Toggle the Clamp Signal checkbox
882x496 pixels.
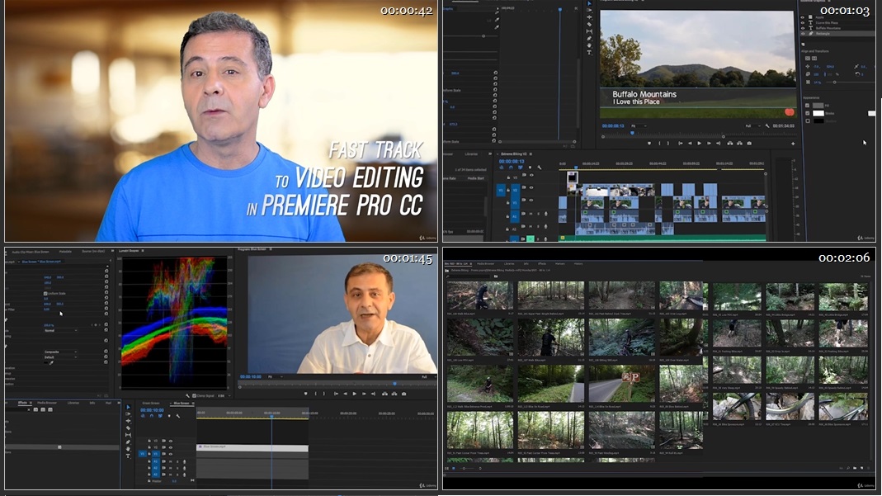195,396
